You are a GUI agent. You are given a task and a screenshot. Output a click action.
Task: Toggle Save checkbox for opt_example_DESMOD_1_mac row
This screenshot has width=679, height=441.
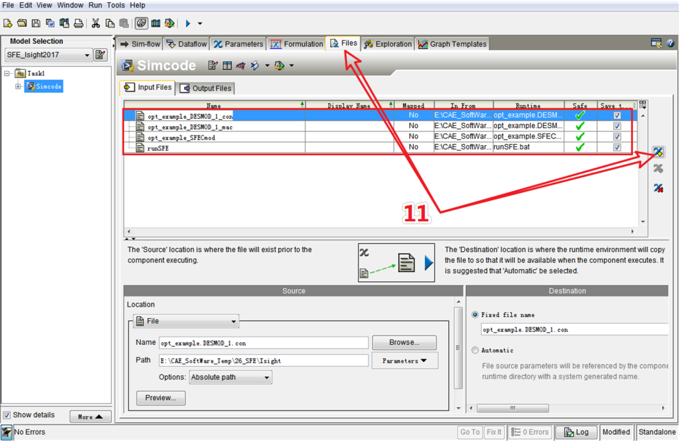point(617,126)
